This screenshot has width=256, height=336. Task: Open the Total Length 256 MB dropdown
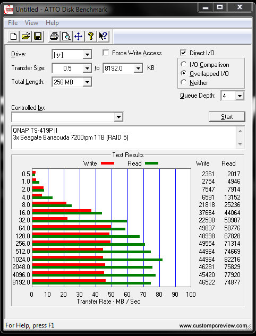87,82
